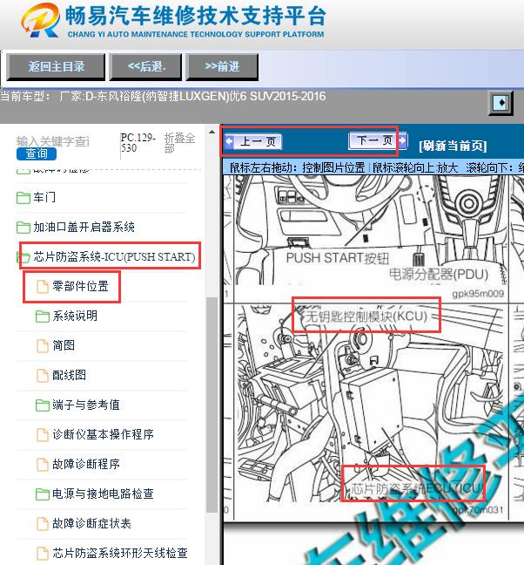Click the 电源分配器(PDU) diagram label

(439, 275)
